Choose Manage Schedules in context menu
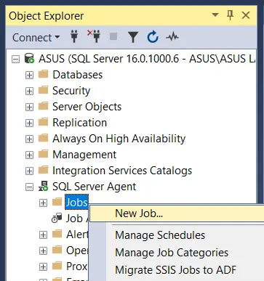 (x=160, y=235)
